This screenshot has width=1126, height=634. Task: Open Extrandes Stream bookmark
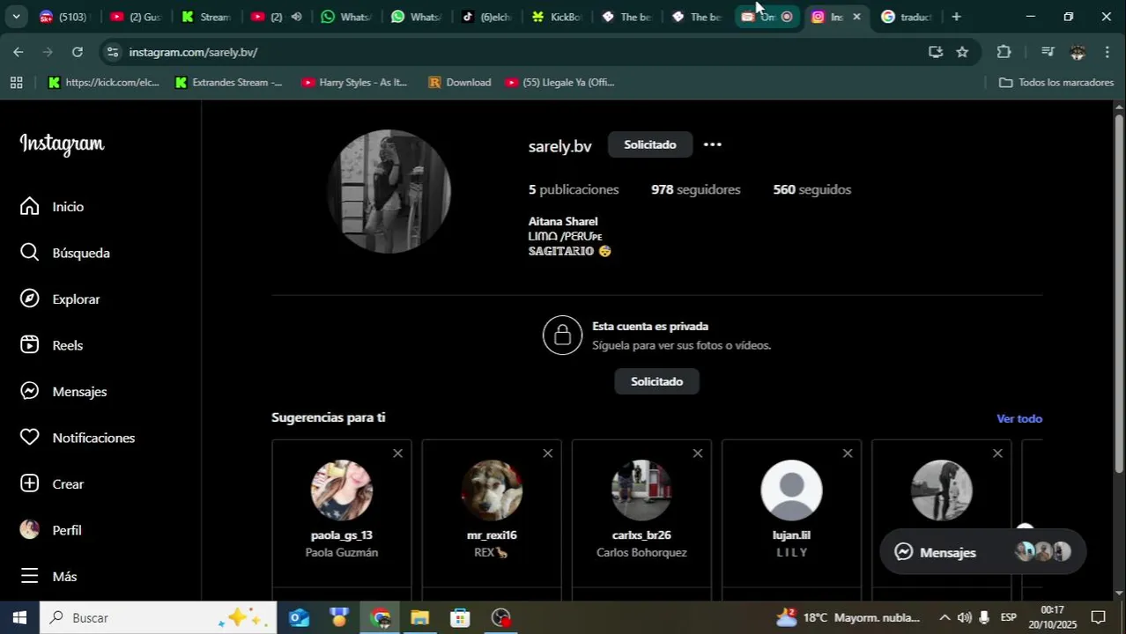click(228, 82)
